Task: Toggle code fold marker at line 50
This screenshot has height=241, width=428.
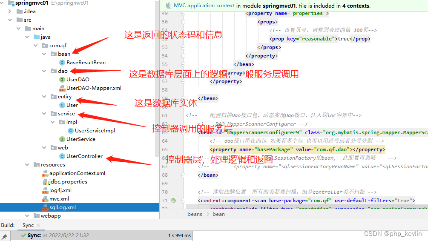Action: pyautogui.click(x=184, y=22)
